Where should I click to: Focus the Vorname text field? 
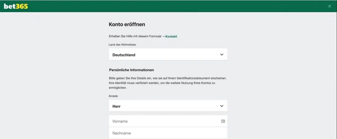click(x=164, y=121)
